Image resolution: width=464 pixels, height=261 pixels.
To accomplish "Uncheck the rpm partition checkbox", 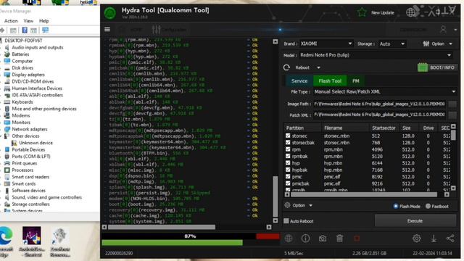I will [288, 149].
